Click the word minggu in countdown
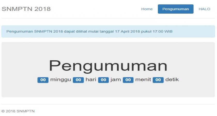 click(x=61, y=80)
